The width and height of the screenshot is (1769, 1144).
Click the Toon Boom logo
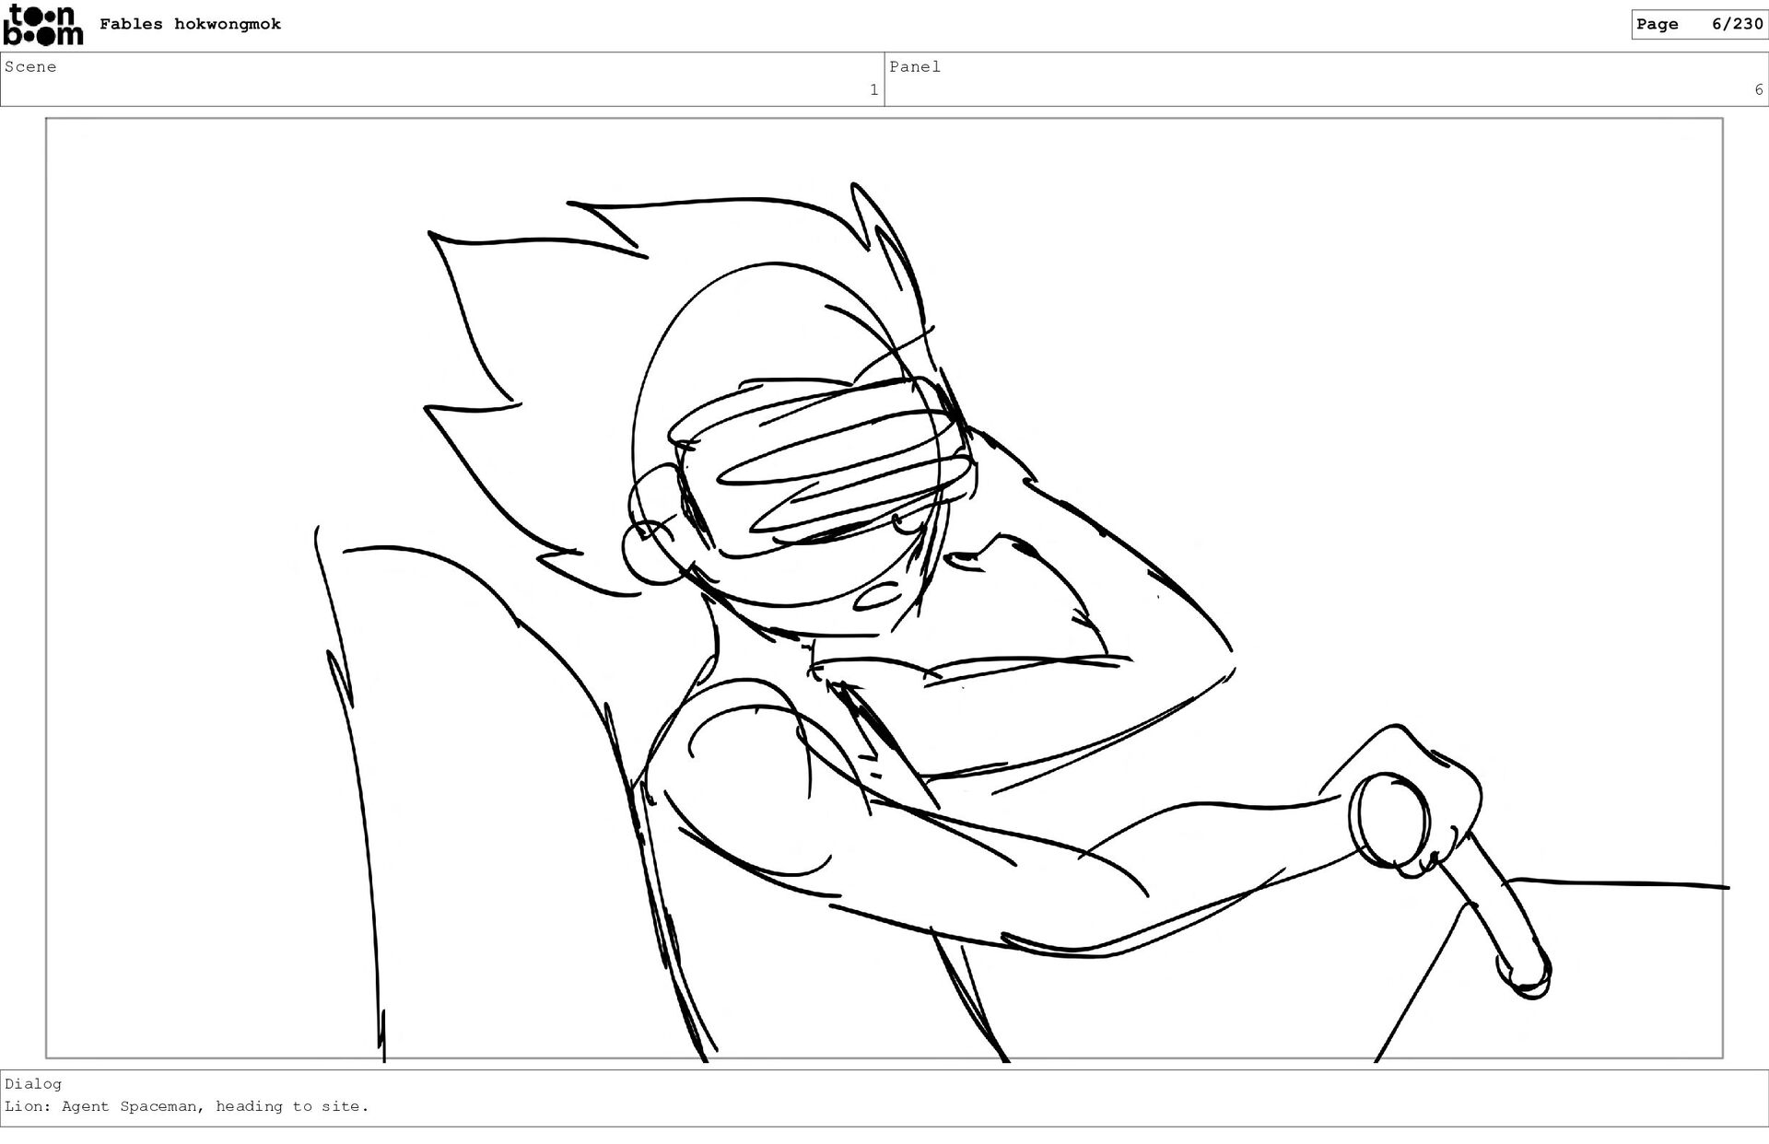pyautogui.click(x=42, y=25)
